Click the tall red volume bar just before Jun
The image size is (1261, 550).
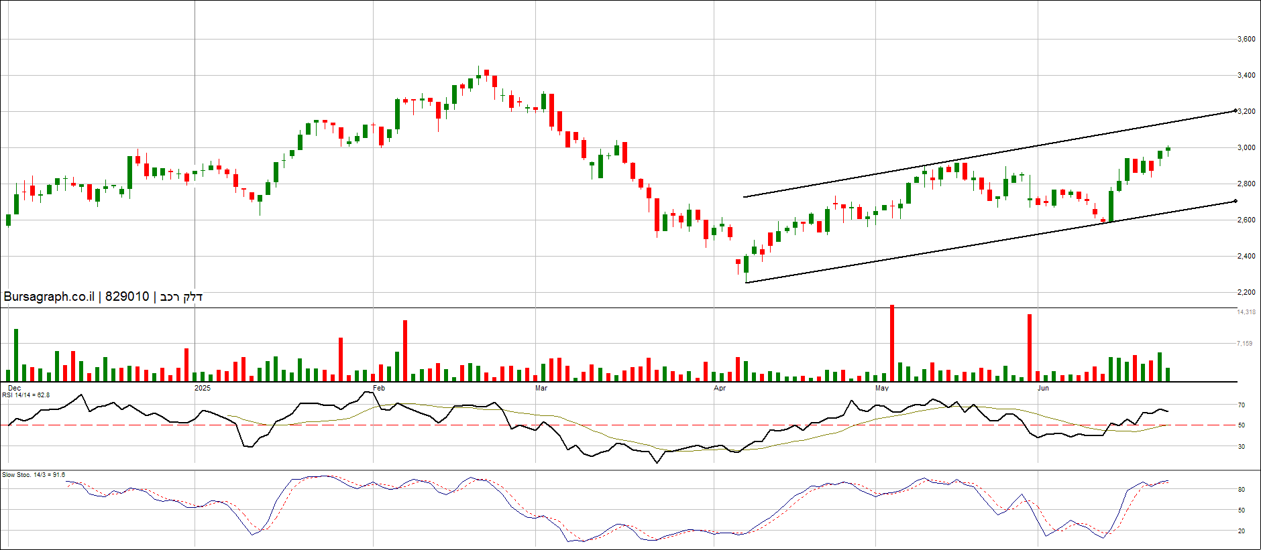click(1030, 347)
